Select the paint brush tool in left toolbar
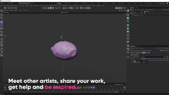Viewport: 169px width, 95px height. point(2,49)
